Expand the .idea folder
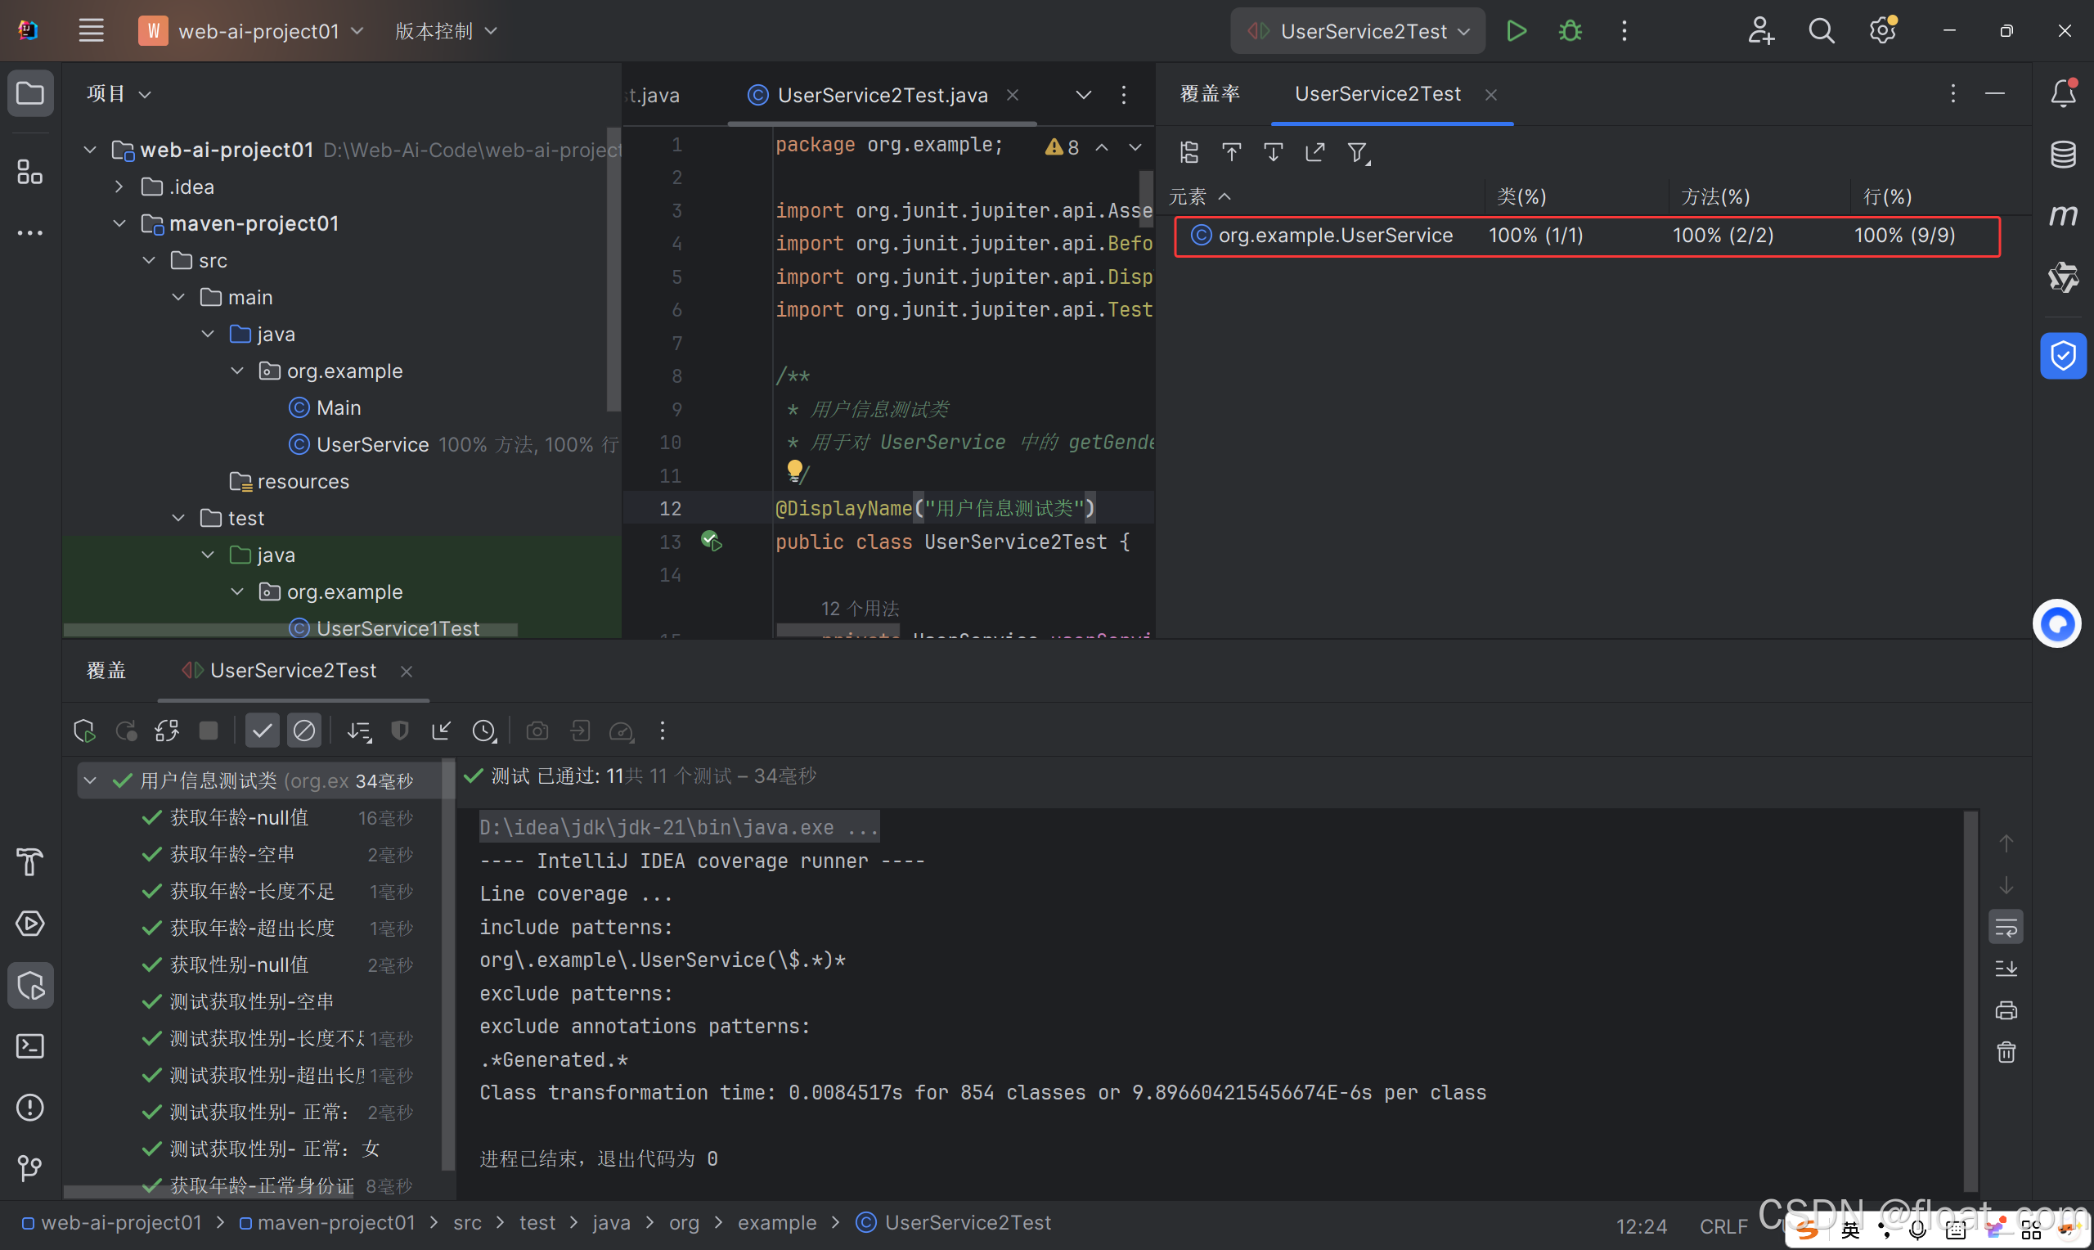This screenshot has width=2094, height=1250. click(119, 187)
